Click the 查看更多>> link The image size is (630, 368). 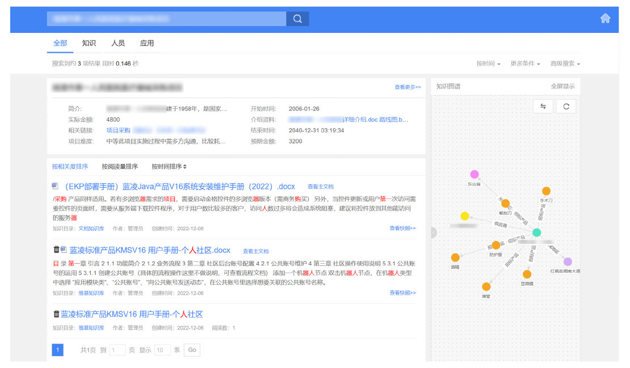coord(408,87)
